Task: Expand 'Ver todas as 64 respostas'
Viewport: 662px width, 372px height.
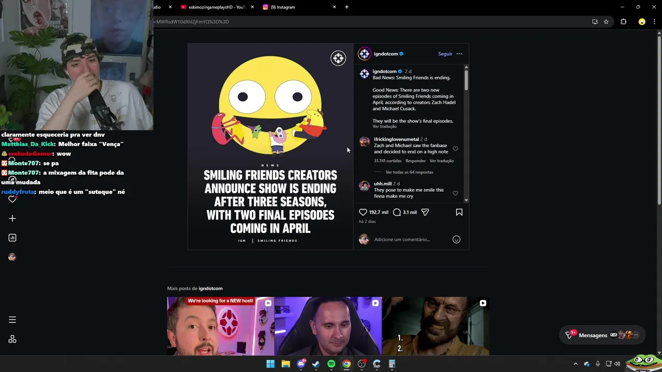Action: [x=409, y=172]
